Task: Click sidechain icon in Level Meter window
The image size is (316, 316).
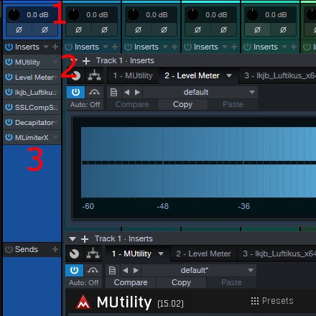Action: click(x=94, y=92)
